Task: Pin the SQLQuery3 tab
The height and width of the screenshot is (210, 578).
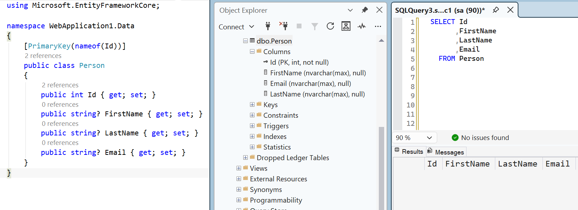Action: tap(496, 10)
